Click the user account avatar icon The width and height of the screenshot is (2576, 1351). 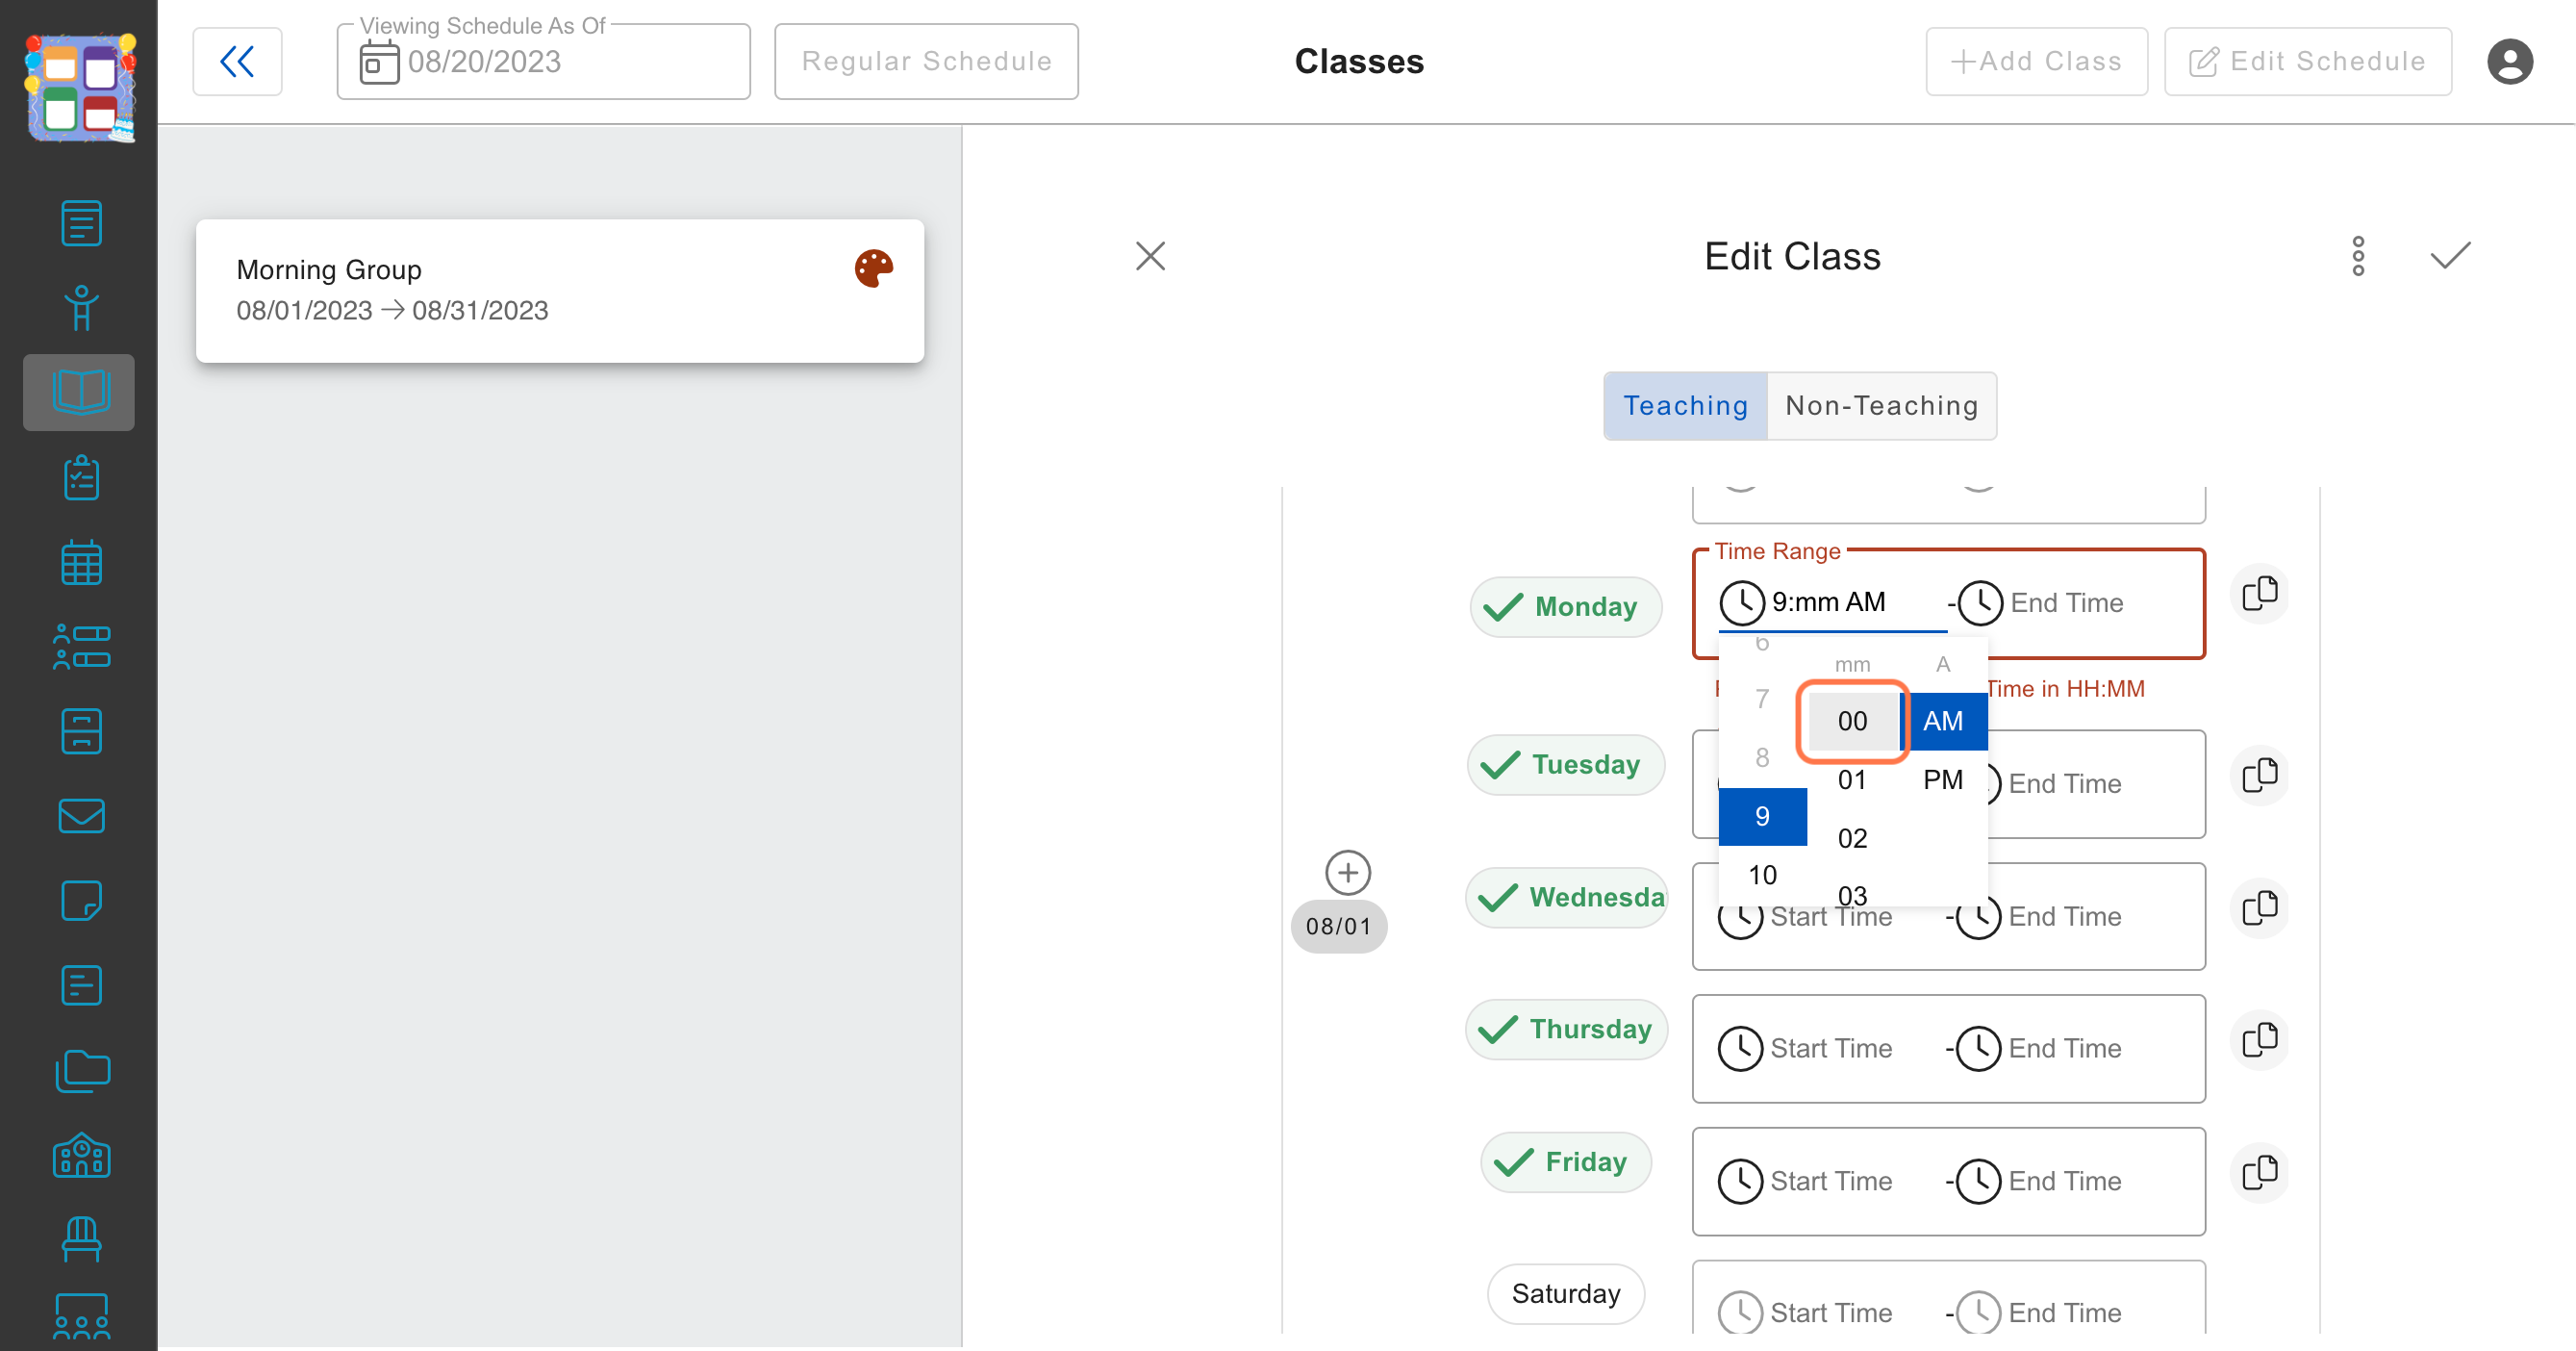[2510, 62]
